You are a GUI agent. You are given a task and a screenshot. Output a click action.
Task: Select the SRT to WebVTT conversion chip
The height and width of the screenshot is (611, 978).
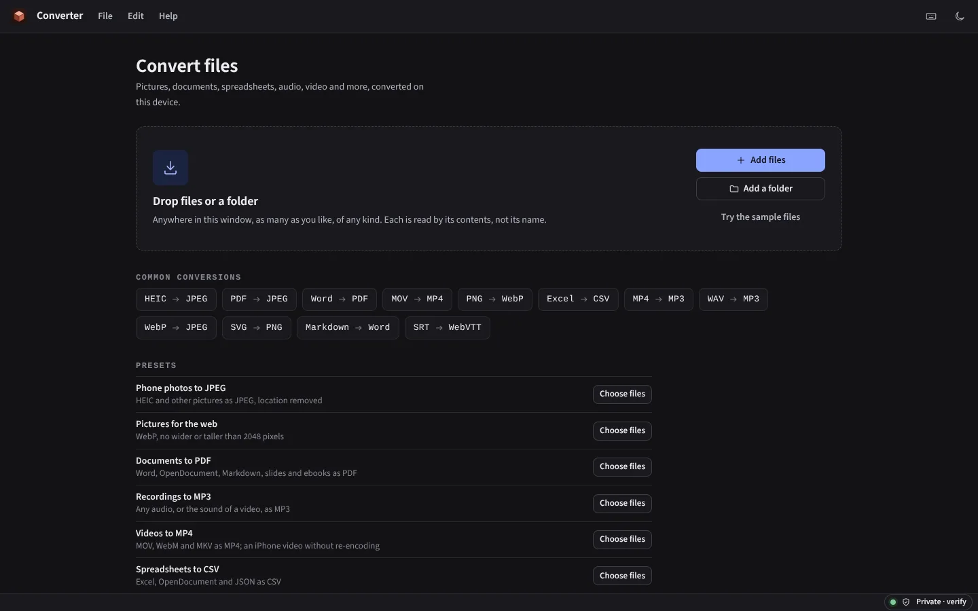pos(448,328)
